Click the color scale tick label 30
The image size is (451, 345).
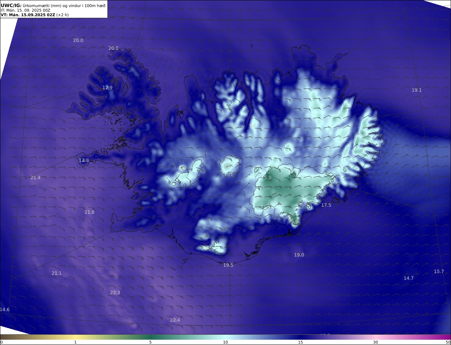376,342
